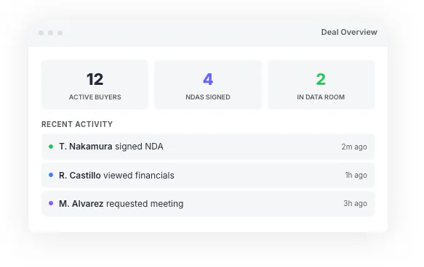Open the NDAs Signed stat card

coord(208,85)
